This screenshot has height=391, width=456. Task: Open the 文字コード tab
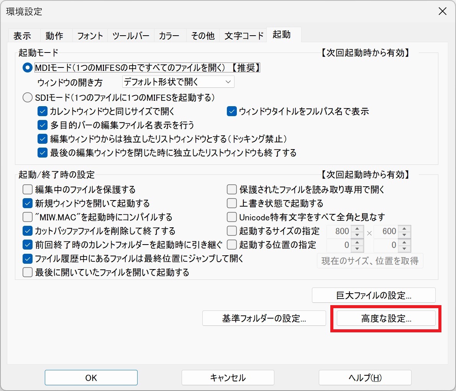click(x=243, y=35)
